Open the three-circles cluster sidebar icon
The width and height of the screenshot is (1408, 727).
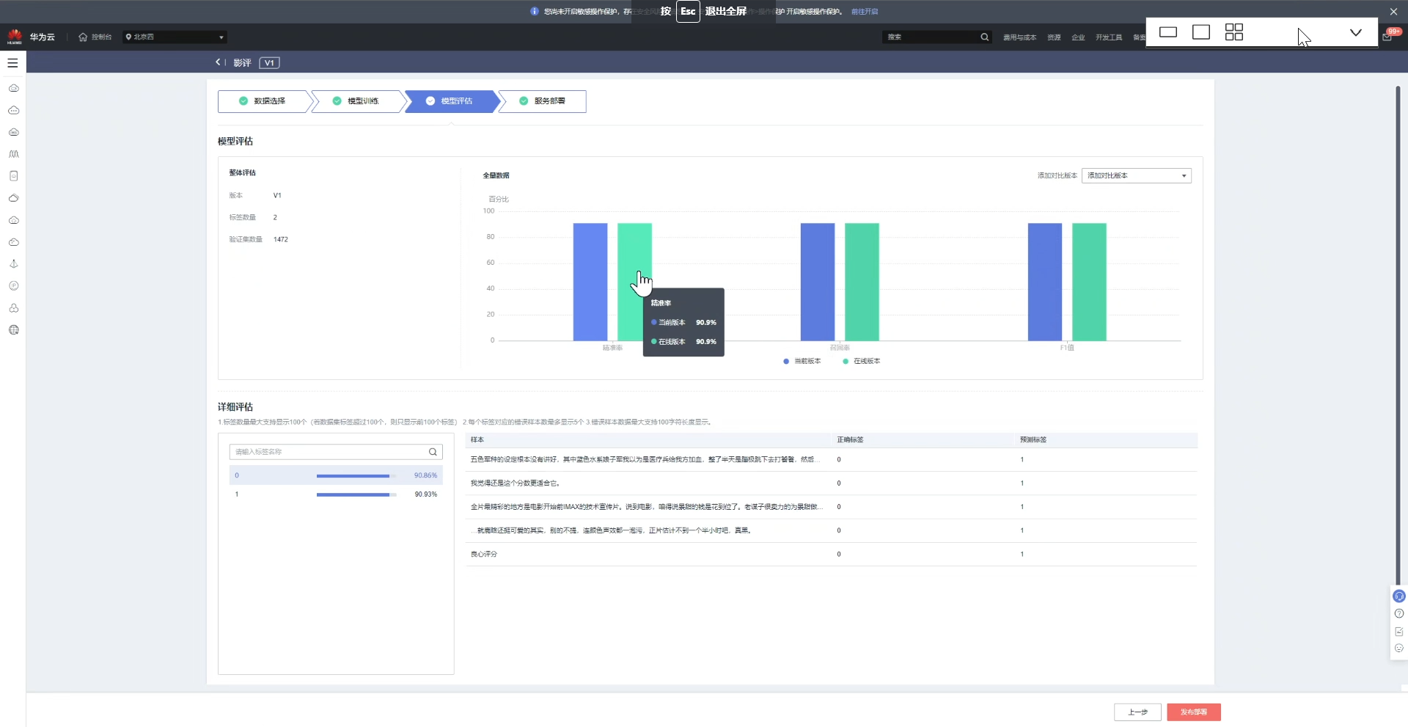coord(13,308)
